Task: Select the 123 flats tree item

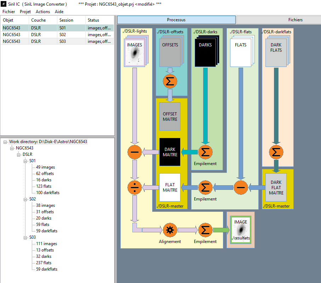Action: (x=44, y=186)
